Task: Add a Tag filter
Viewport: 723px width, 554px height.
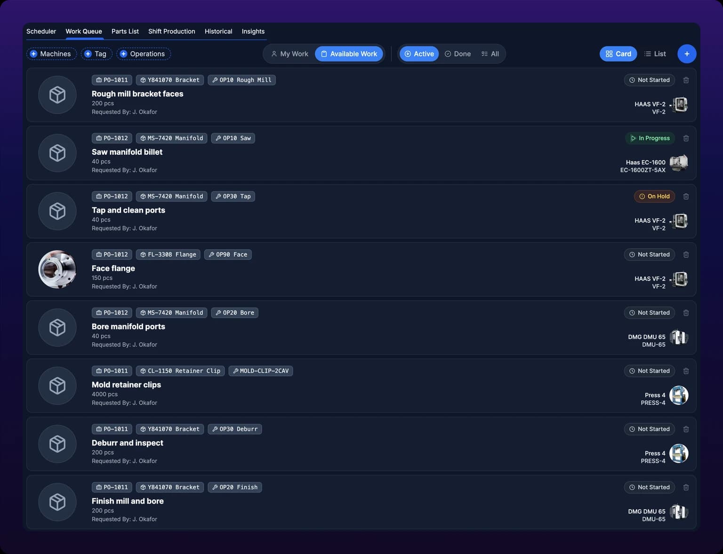Action: 96,54
